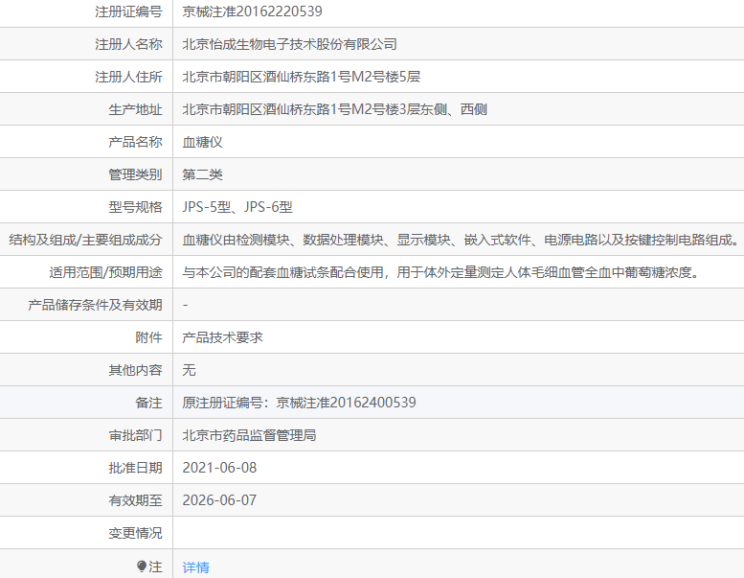Select expiry date 2026-06-07
The image size is (744, 578).
tap(219, 500)
